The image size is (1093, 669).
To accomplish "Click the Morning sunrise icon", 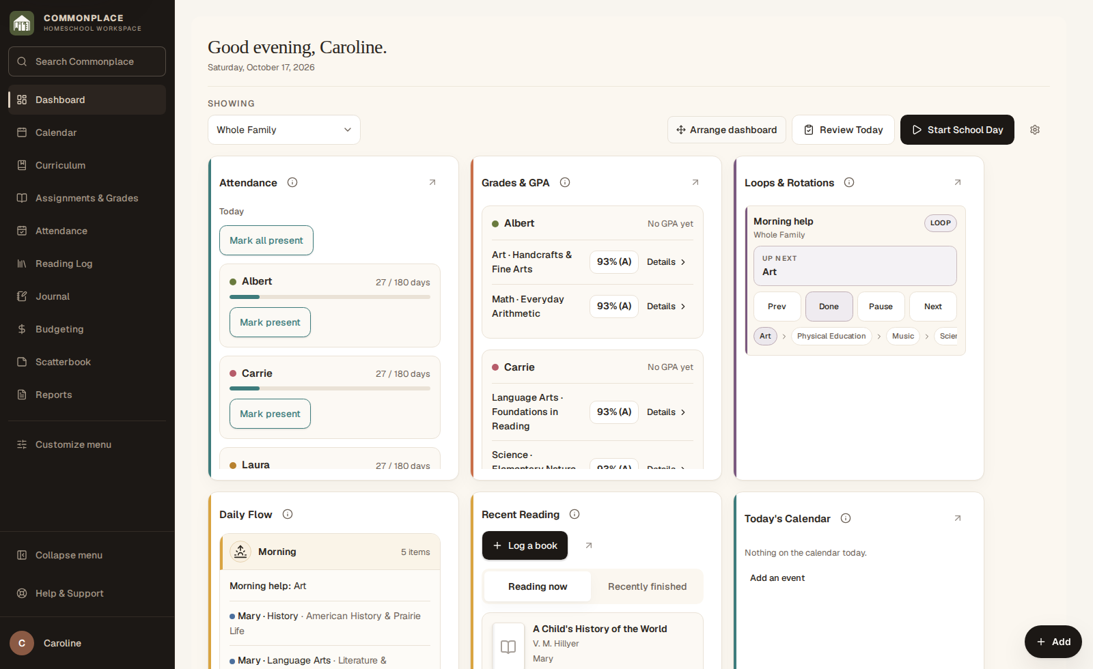I will [x=240, y=552].
